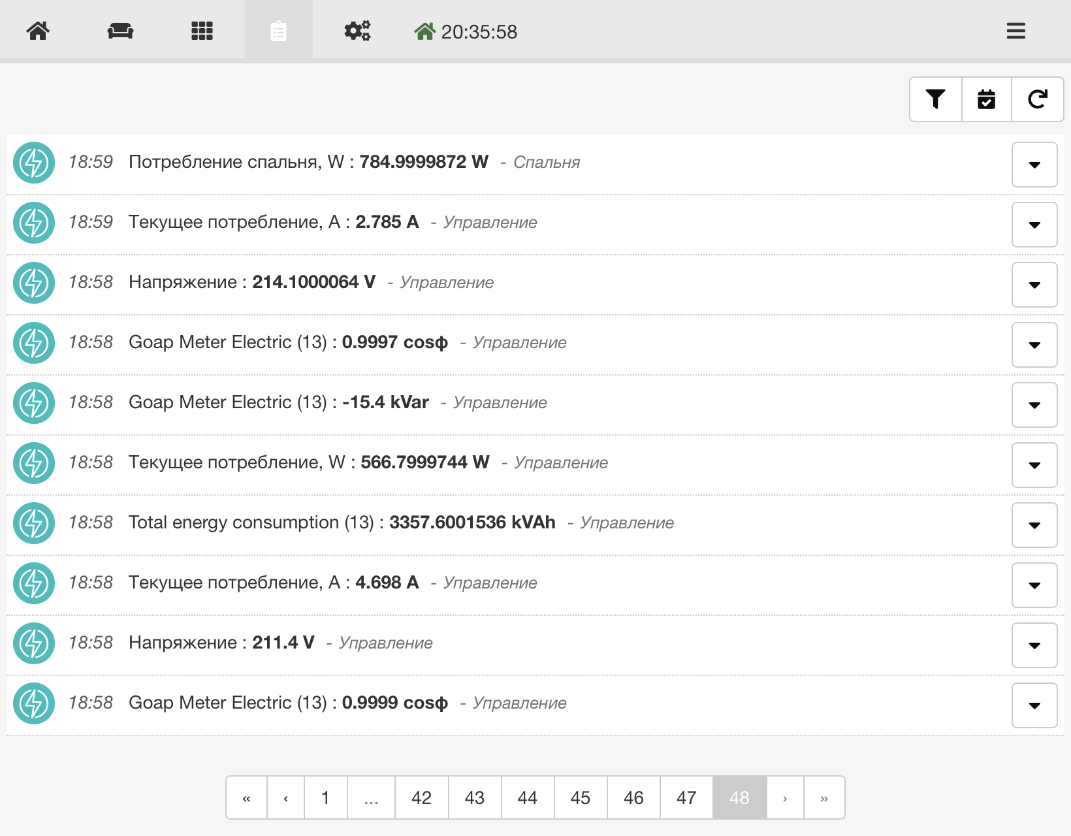Open the Home dashboard icon
This screenshot has width=1071, height=836.
(x=38, y=31)
